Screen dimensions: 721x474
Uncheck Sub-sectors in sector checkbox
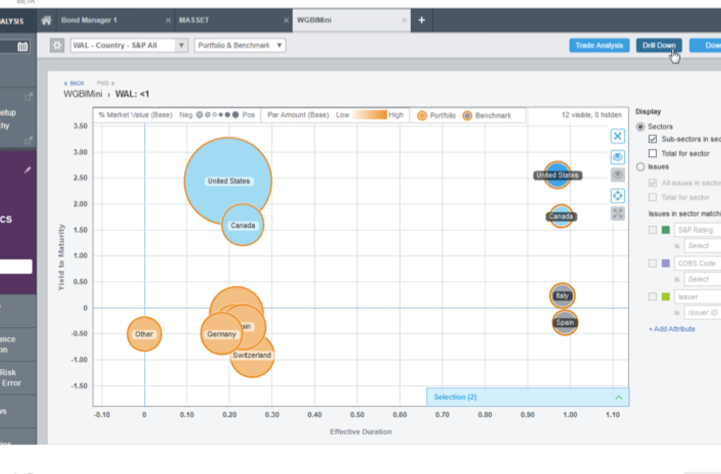(x=653, y=139)
